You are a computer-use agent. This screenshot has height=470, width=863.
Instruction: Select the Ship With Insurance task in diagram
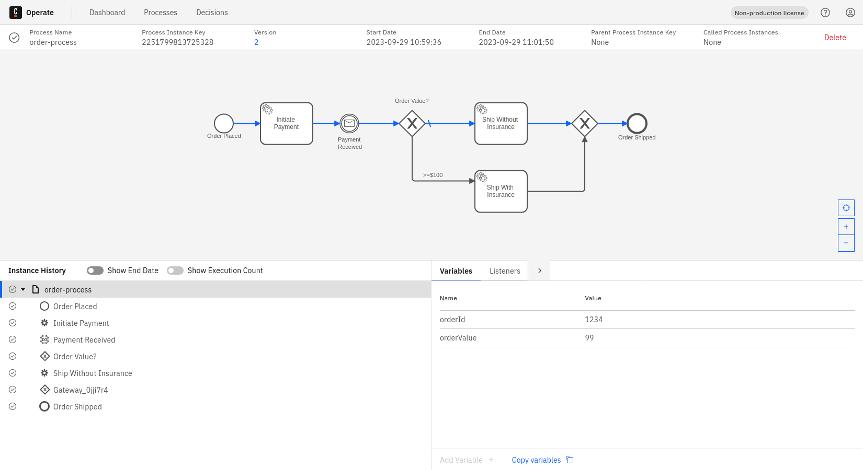[x=501, y=191]
